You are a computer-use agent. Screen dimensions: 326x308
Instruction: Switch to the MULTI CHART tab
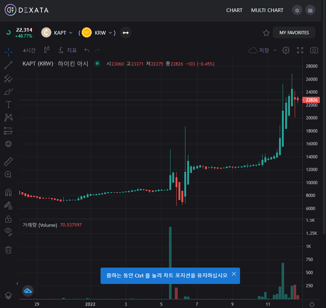pos(267,10)
